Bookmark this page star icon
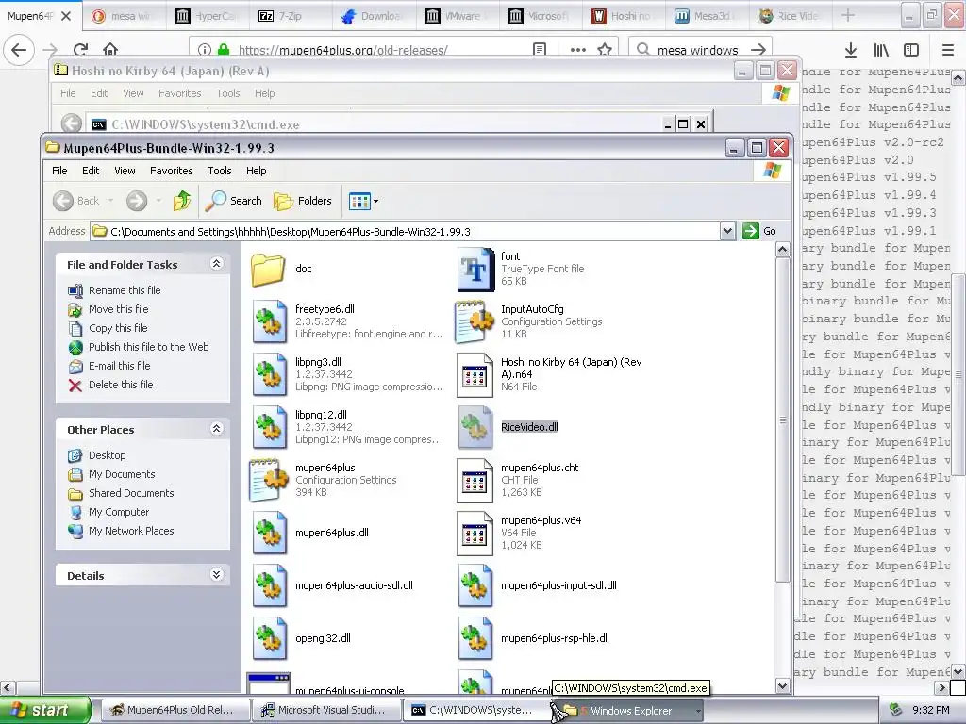Screen dimensions: 966x724 [605, 49]
